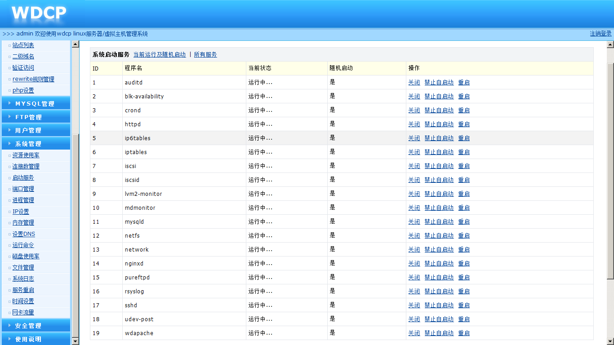Open 二级域名 in the sidebar
The height and width of the screenshot is (345, 614).
point(23,57)
